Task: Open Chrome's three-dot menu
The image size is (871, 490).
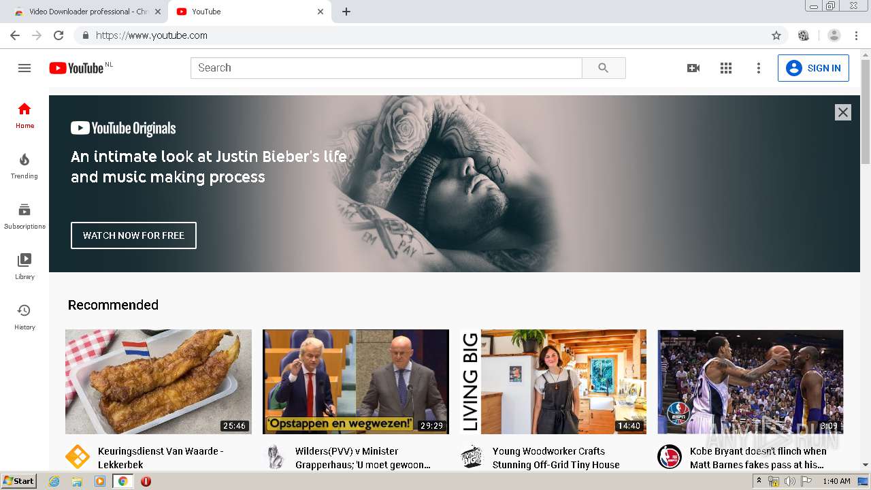Action: tap(857, 35)
